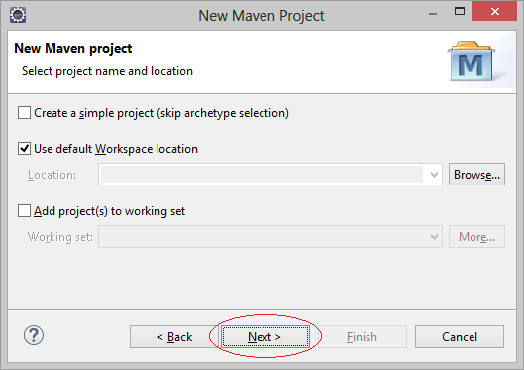Click the Eclipse icon in title bar

point(18,15)
